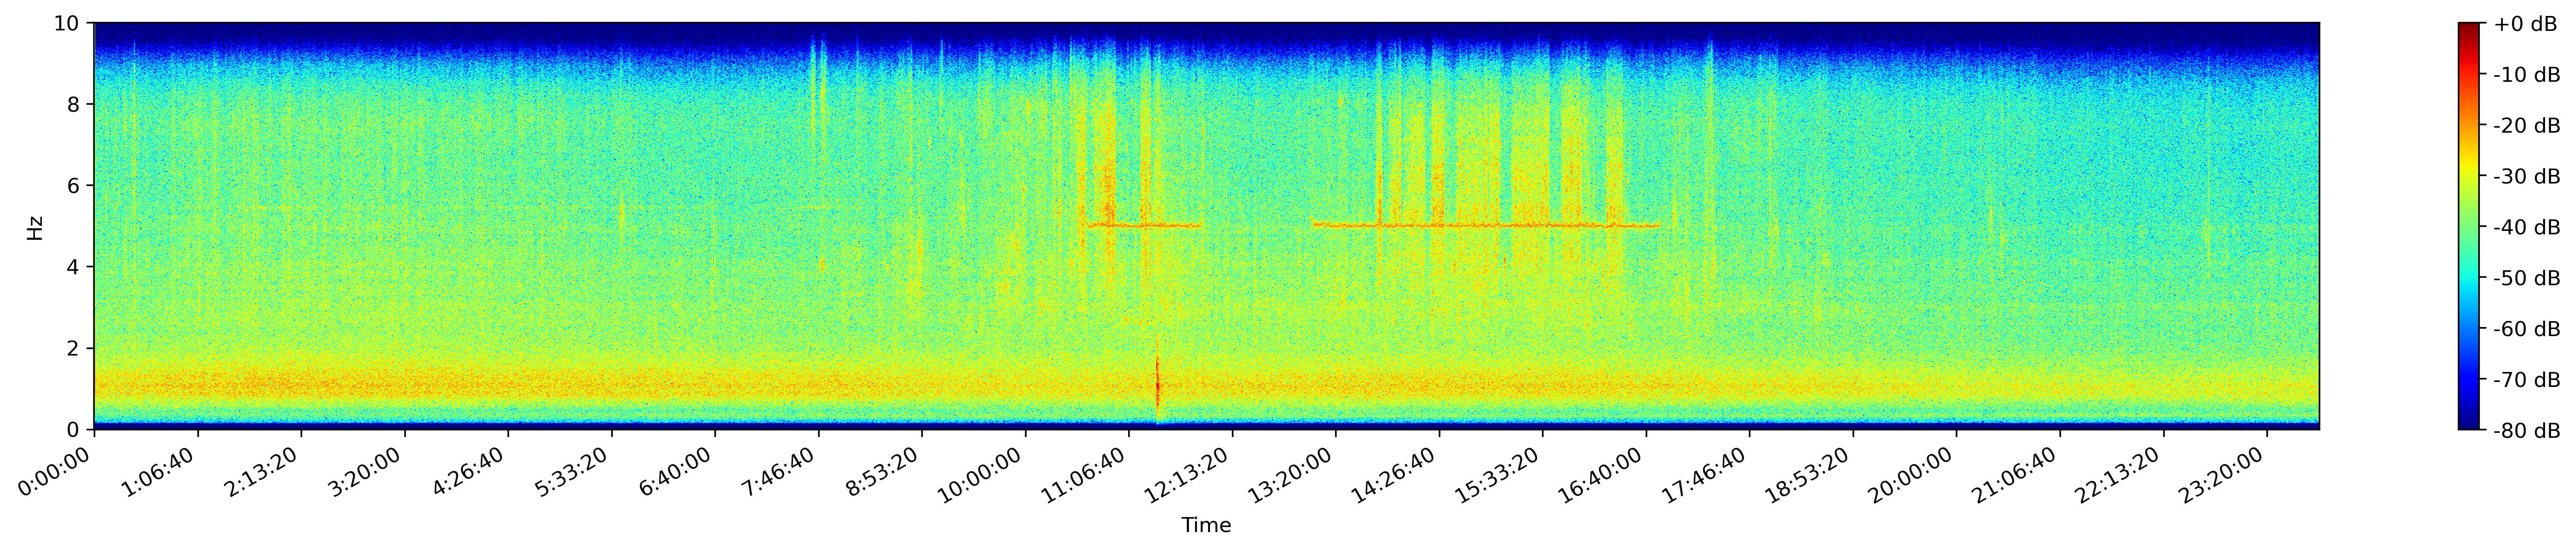Click the Hz axis title
Image resolution: width=2576 pixels, height=551 pixels.
click(x=35, y=227)
